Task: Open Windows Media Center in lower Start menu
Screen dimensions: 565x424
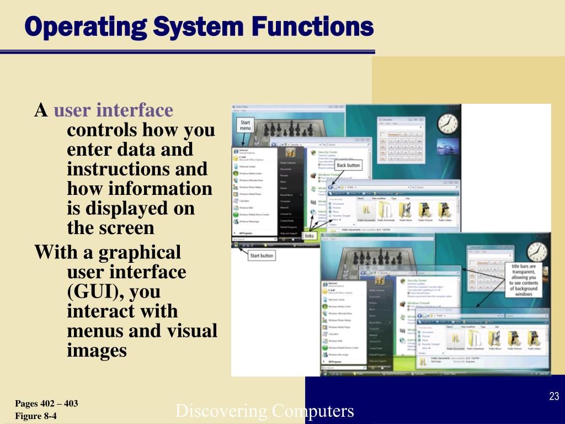Action: (x=344, y=306)
